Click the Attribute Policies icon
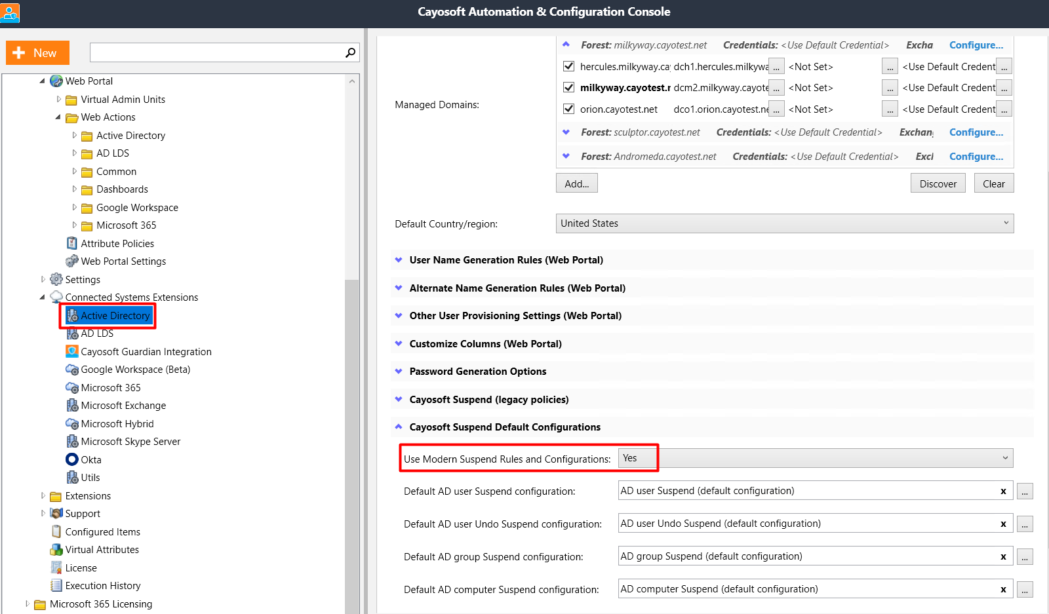This screenshot has height=614, width=1049. [72, 243]
